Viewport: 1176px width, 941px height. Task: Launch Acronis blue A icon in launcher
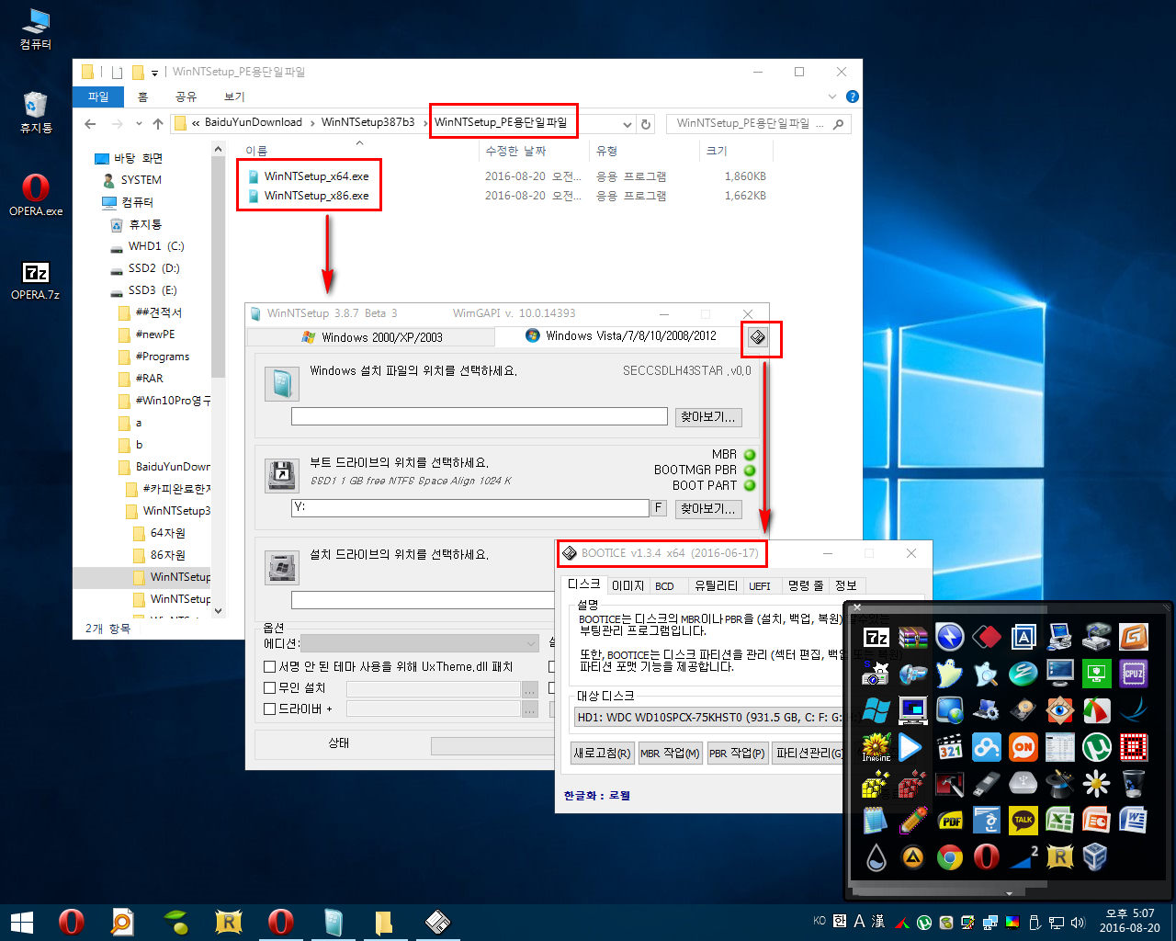point(1023,637)
